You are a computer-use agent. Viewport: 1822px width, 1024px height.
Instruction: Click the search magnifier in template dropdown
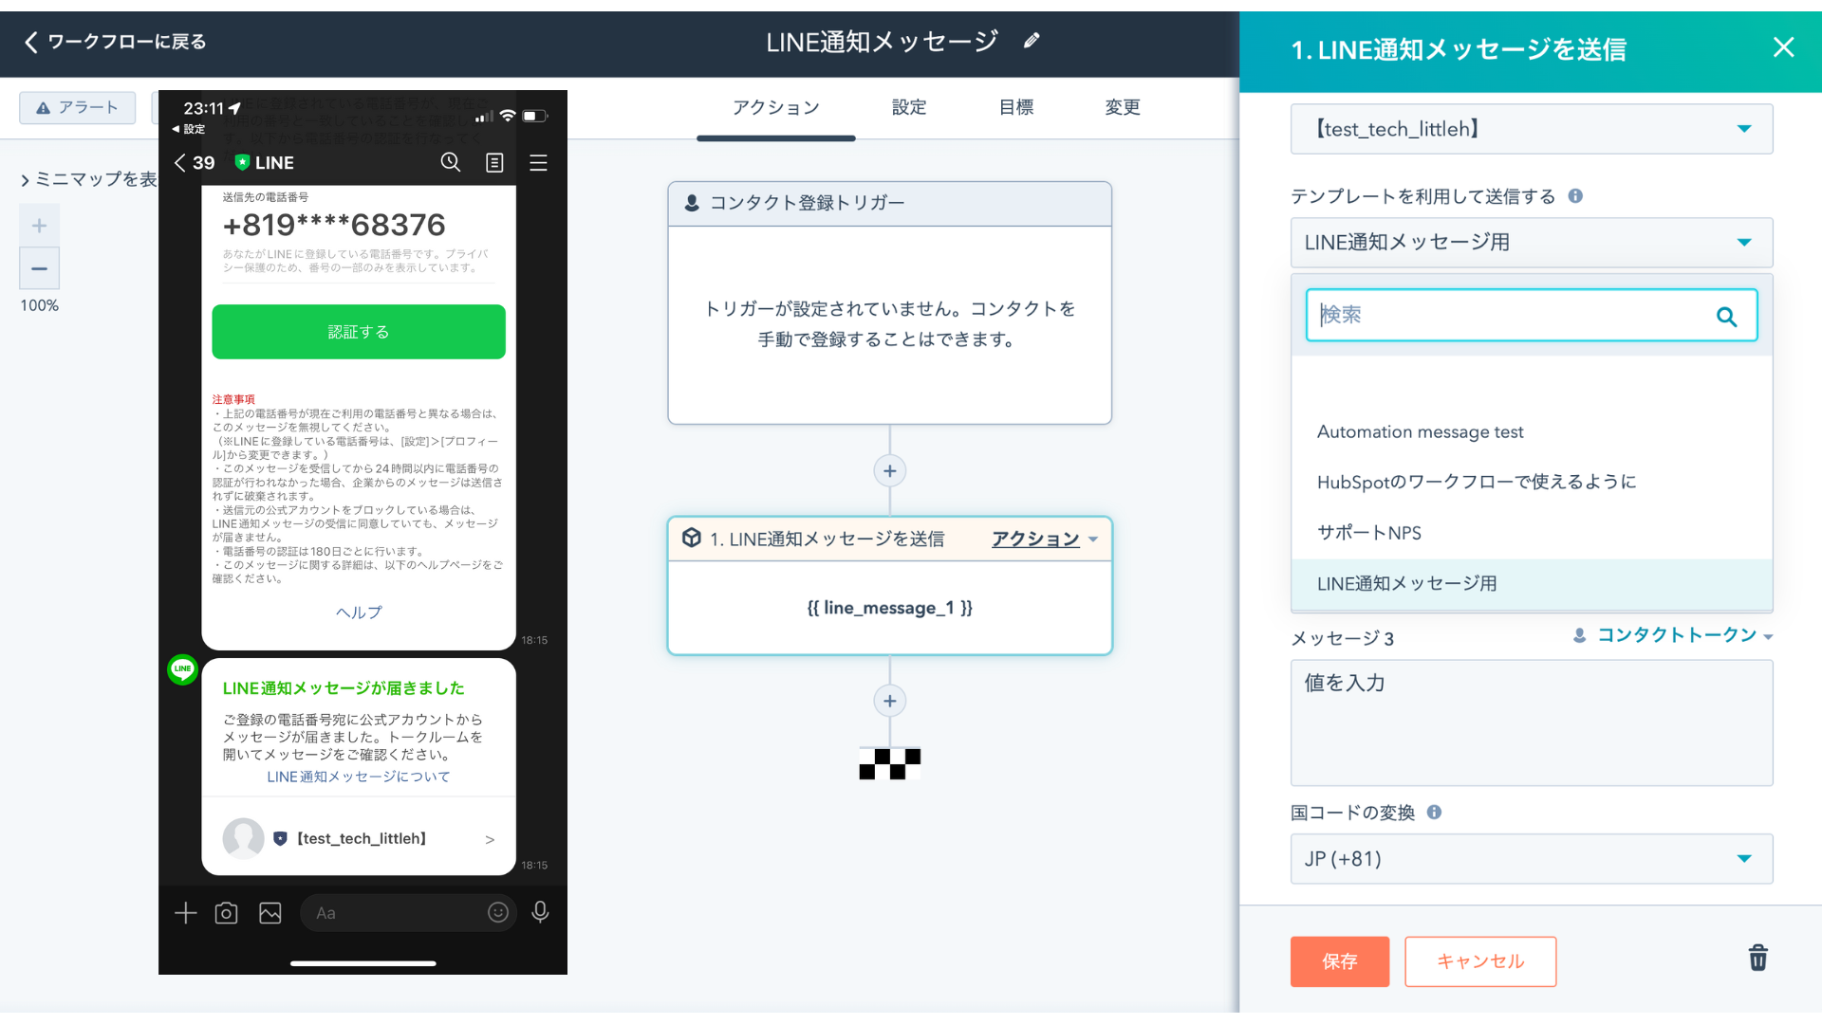[x=1726, y=317]
